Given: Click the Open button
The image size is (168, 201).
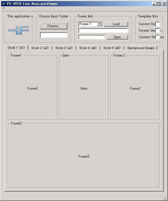Looking at the screenshot, I should (117, 37).
